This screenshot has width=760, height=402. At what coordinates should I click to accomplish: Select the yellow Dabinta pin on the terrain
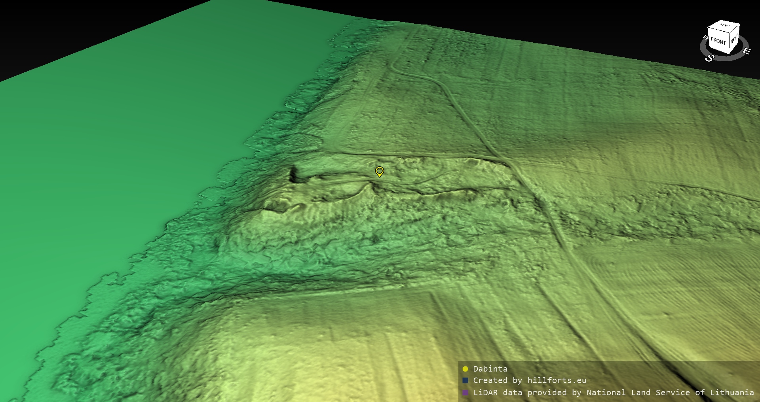point(379,171)
